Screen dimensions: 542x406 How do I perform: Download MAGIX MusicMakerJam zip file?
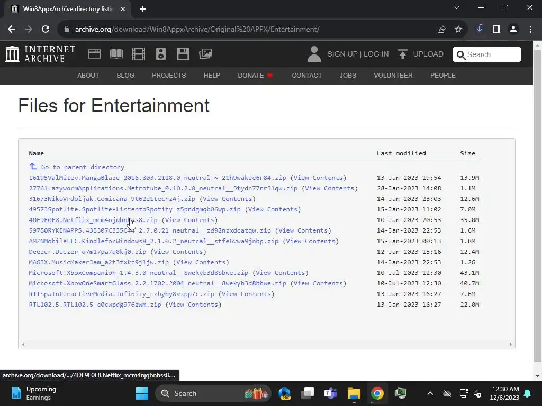click(98, 262)
